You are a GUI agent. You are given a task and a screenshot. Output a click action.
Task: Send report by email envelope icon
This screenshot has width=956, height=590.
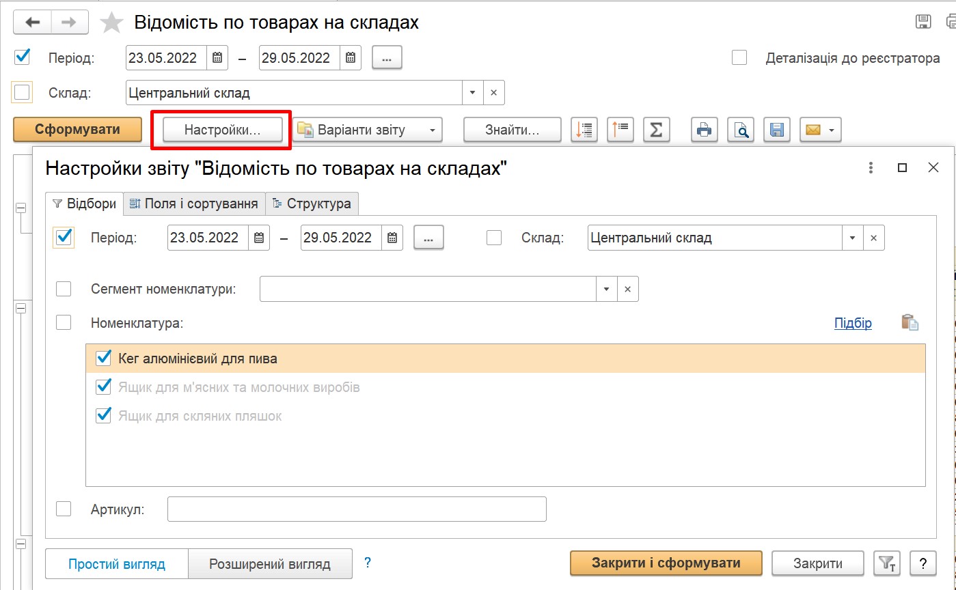[x=812, y=129]
